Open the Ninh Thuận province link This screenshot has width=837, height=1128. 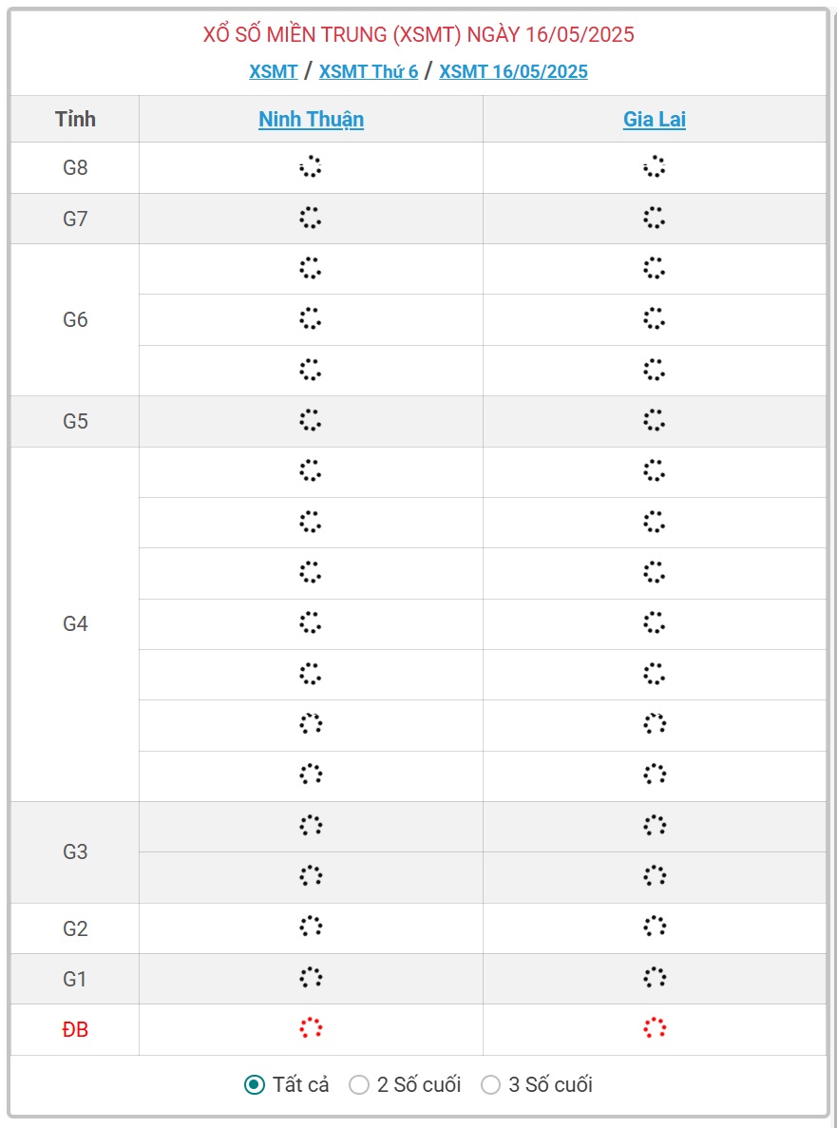[x=311, y=119]
